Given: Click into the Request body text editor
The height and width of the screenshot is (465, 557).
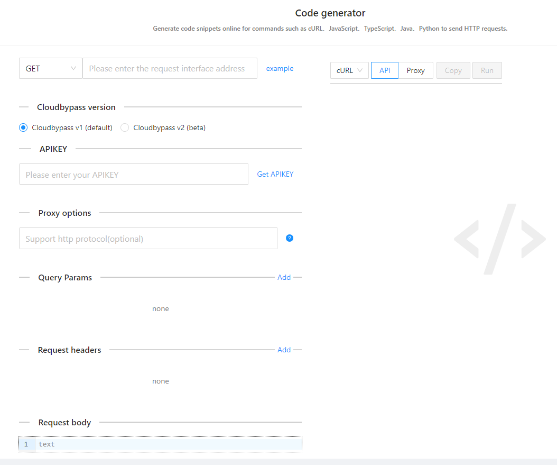Looking at the screenshot, I should click(x=168, y=444).
